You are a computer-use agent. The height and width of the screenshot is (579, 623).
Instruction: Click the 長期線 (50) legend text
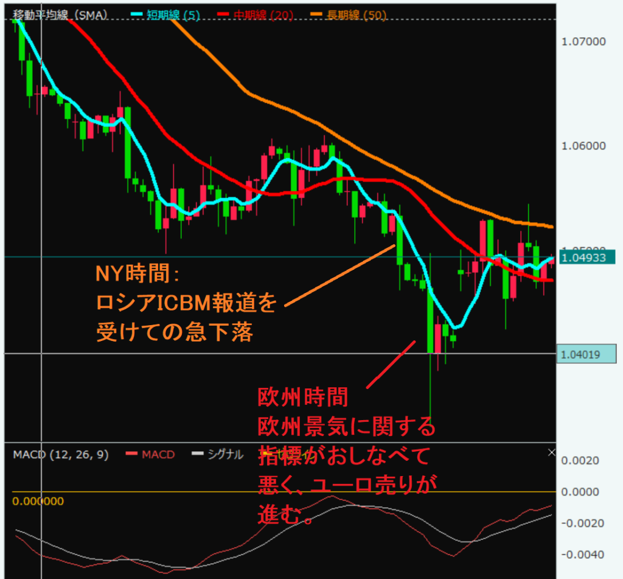pos(359,15)
